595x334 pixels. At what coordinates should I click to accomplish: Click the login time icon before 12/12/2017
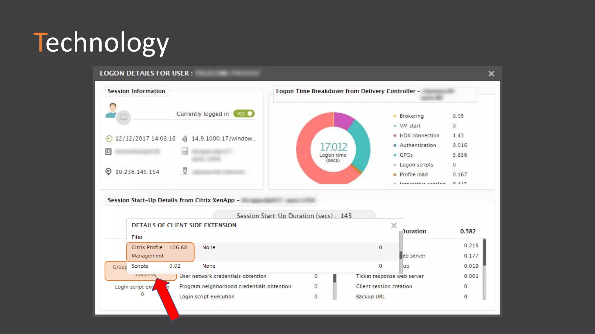(109, 139)
